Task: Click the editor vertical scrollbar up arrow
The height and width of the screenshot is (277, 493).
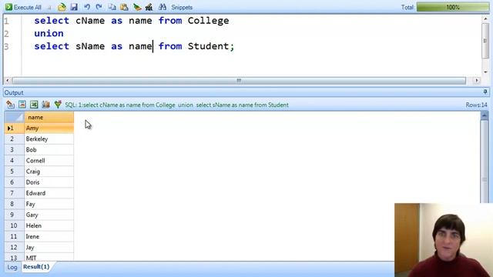Action: (x=485, y=19)
